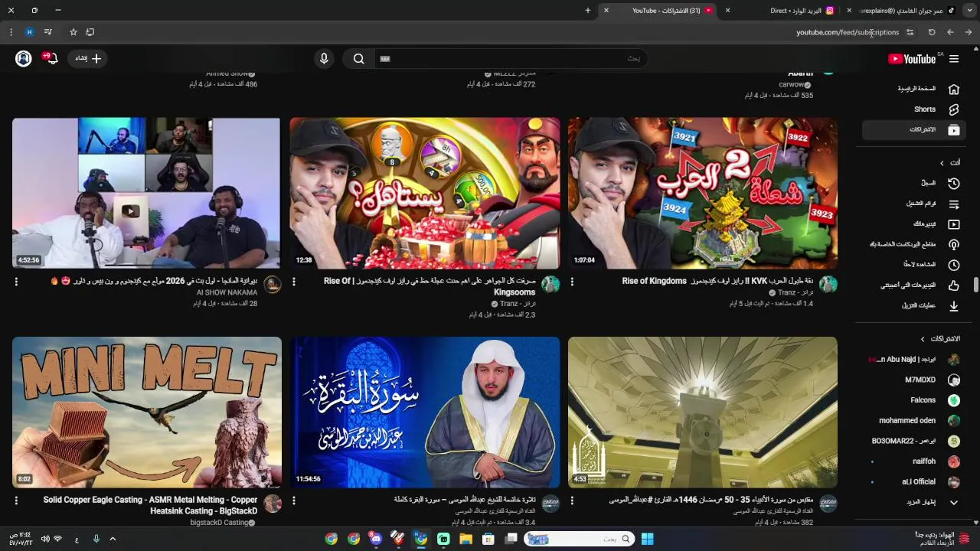Open Tranz channel avatar beside KVK video
Screen dimensions: 980x551
(x=828, y=285)
